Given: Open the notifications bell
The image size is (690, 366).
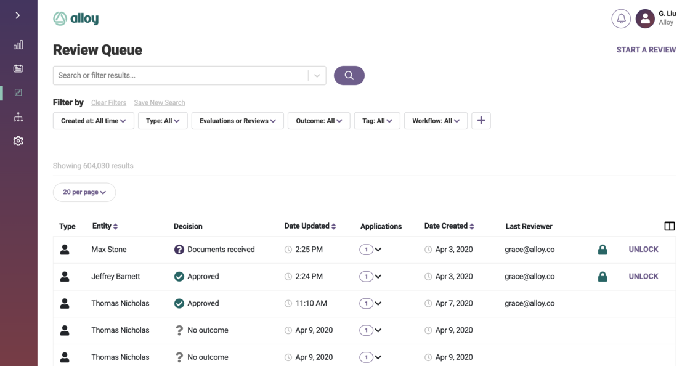Looking at the screenshot, I should point(621,18).
